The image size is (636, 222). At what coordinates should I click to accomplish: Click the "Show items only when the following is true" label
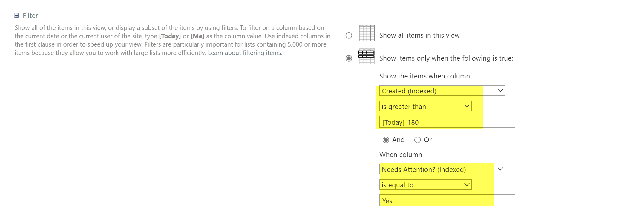click(x=446, y=58)
